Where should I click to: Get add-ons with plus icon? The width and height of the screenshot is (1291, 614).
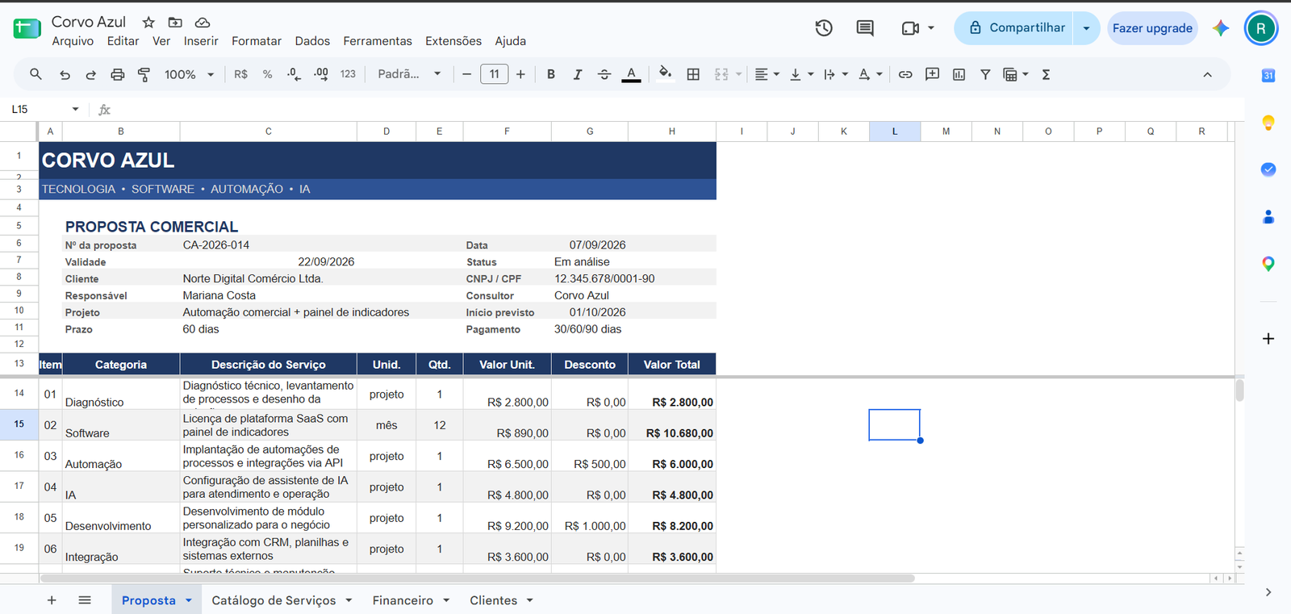pyautogui.click(x=1268, y=339)
